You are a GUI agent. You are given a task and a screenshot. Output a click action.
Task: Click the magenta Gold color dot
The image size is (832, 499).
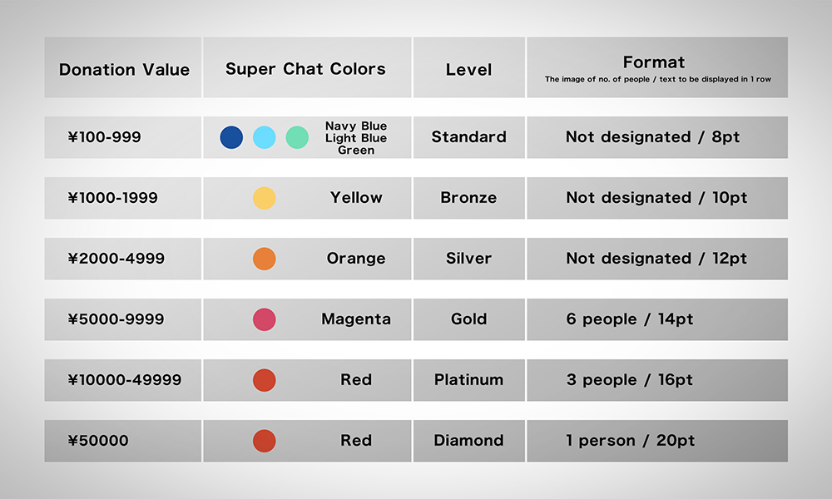click(x=265, y=319)
